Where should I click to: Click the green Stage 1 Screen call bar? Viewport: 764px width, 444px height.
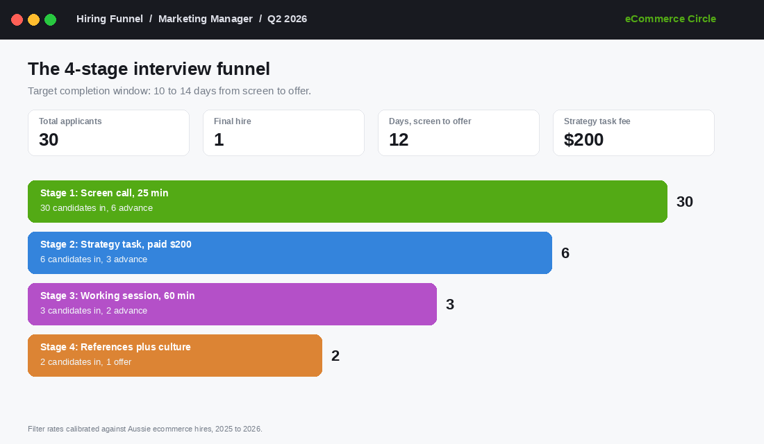pos(347,202)
